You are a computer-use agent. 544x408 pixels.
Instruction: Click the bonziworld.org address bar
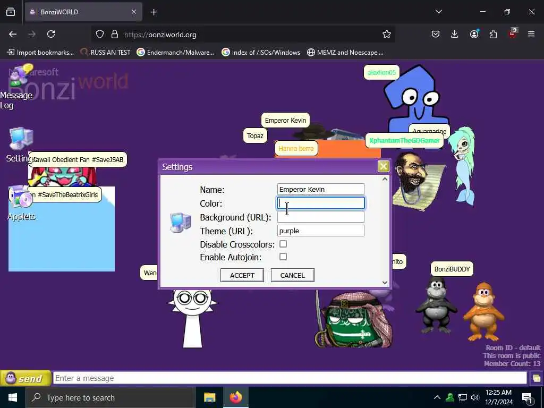[x=243, y=35]
